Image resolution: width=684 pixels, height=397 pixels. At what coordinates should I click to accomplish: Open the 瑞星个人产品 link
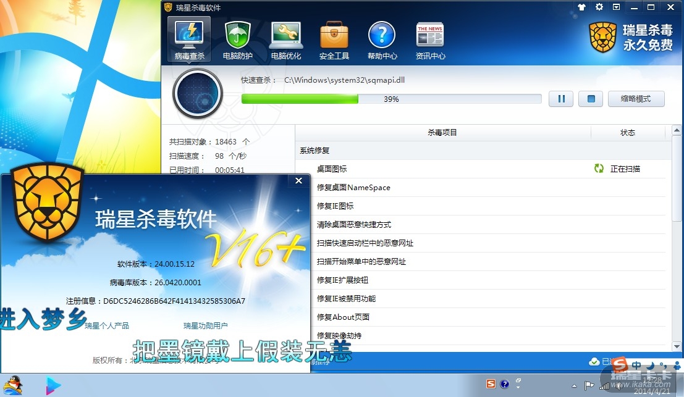tap(107, 325)
